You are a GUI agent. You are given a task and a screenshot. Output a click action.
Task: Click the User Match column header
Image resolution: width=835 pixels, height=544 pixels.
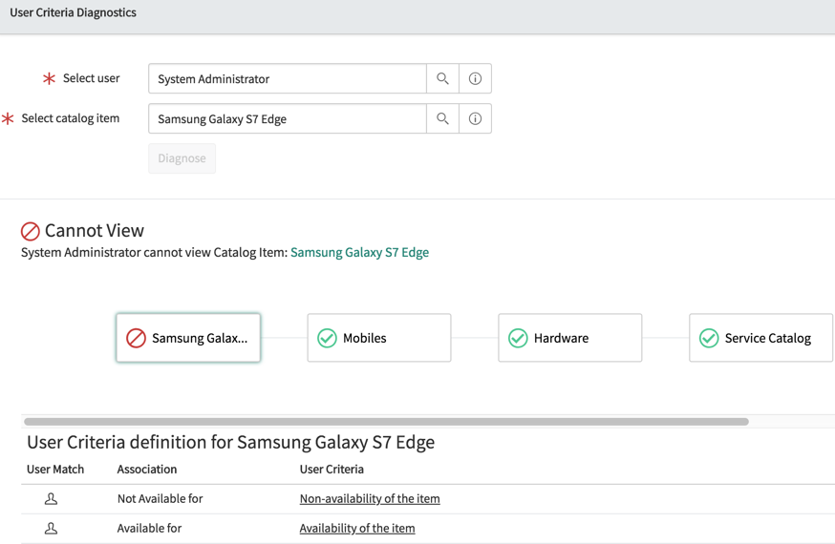[x=55, y=470]
